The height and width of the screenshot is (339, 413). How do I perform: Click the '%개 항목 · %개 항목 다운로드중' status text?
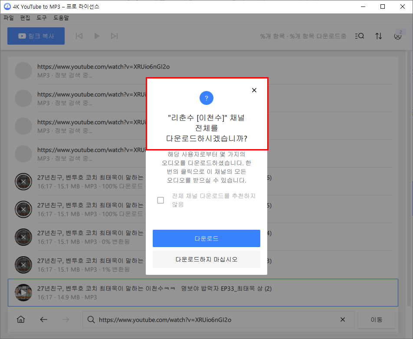click(x=303, y=36)
